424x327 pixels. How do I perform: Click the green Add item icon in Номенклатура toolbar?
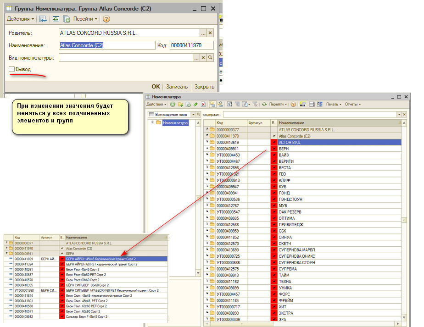tap(173, 105)
